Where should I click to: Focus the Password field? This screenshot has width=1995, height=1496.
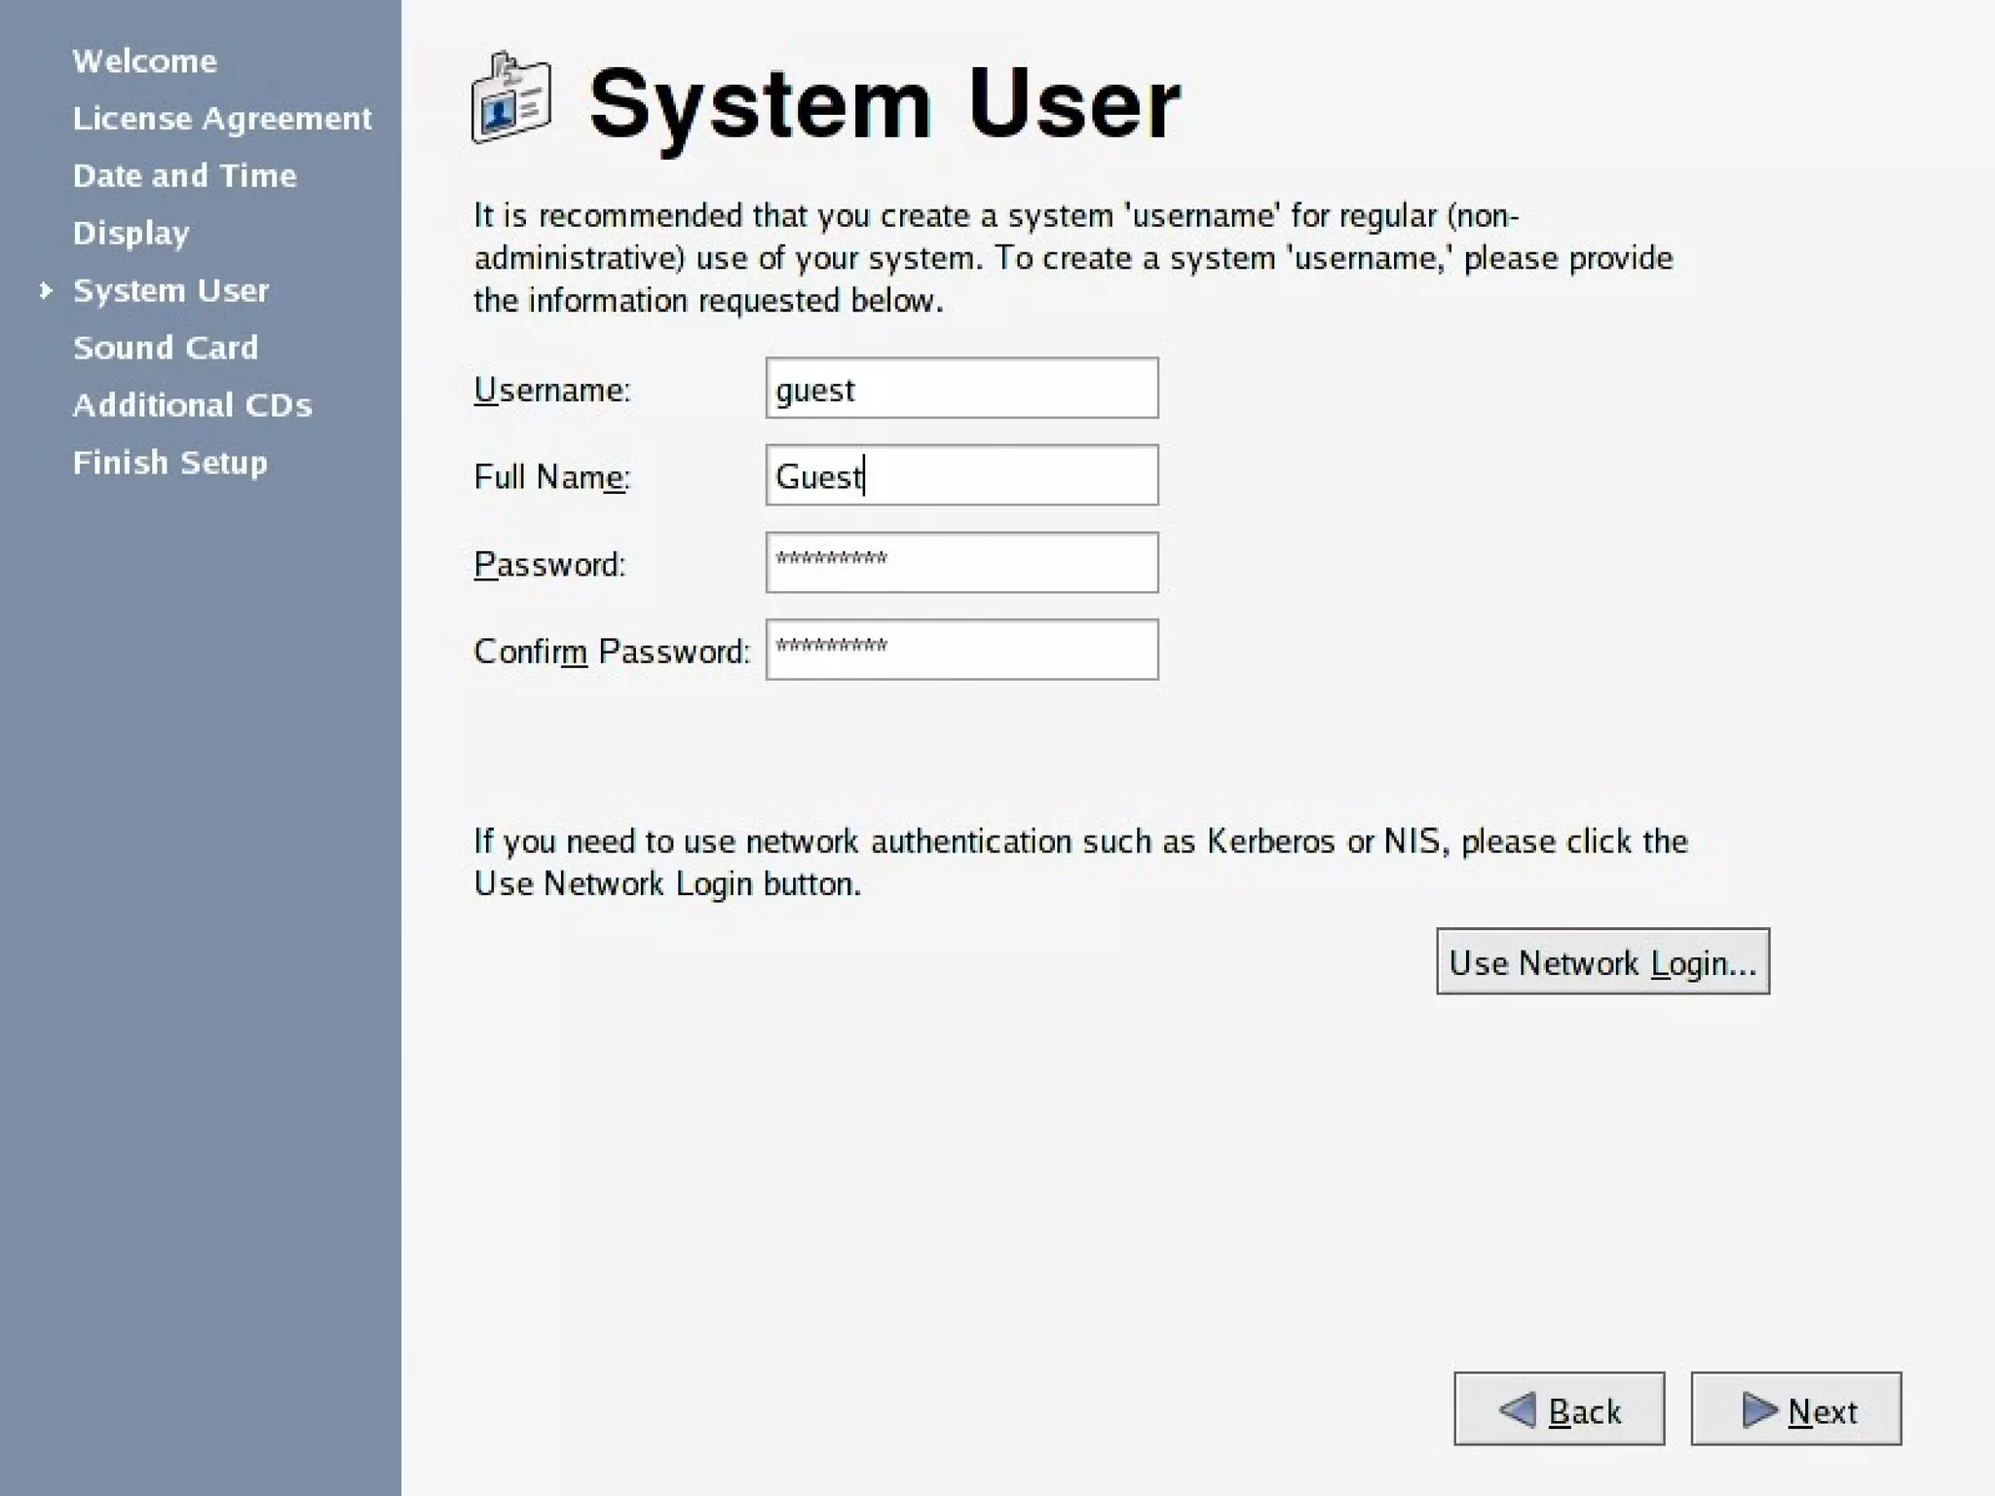pyautogui.click(x=960, y=562)
